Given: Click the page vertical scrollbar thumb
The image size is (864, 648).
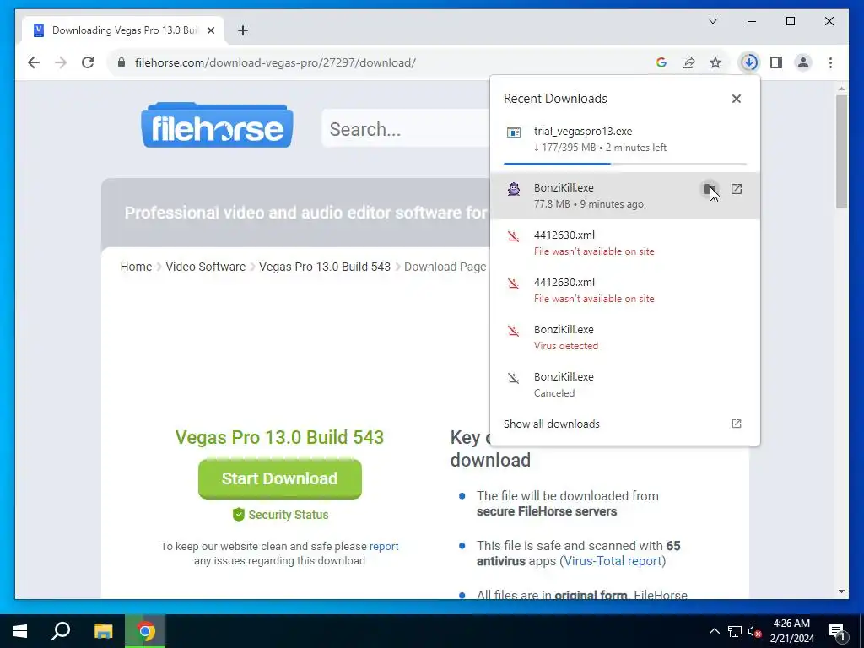Looking at the screenshot, I should pyautogui.click(x=841, y=152).
